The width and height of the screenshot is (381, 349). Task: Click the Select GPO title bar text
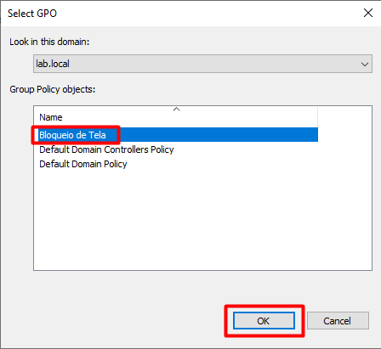point(32,14)
